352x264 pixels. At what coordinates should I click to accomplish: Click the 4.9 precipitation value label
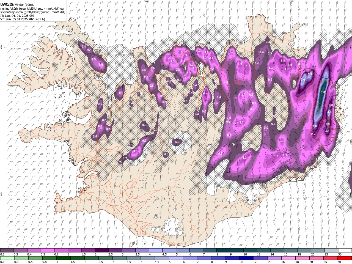pos(329,112)
